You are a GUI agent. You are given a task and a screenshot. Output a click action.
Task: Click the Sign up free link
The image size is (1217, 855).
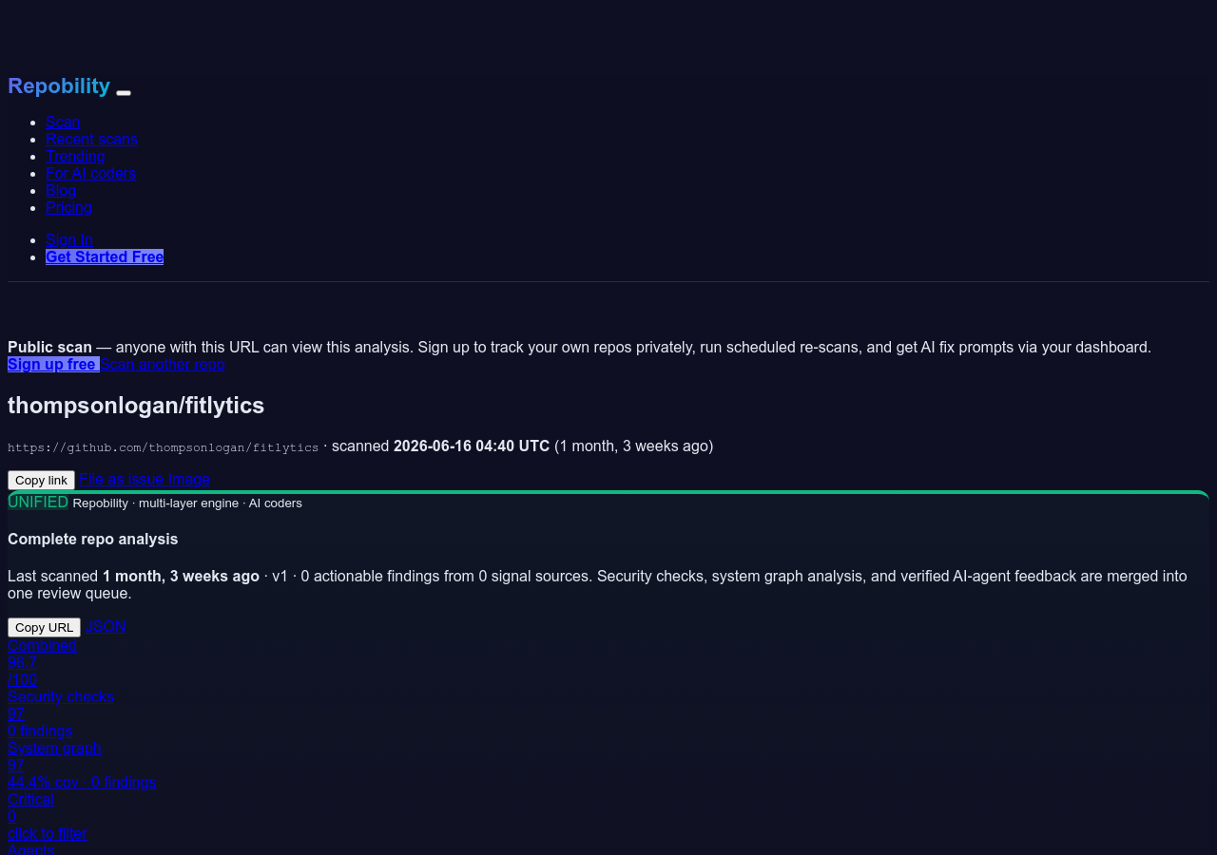point(53,364)
